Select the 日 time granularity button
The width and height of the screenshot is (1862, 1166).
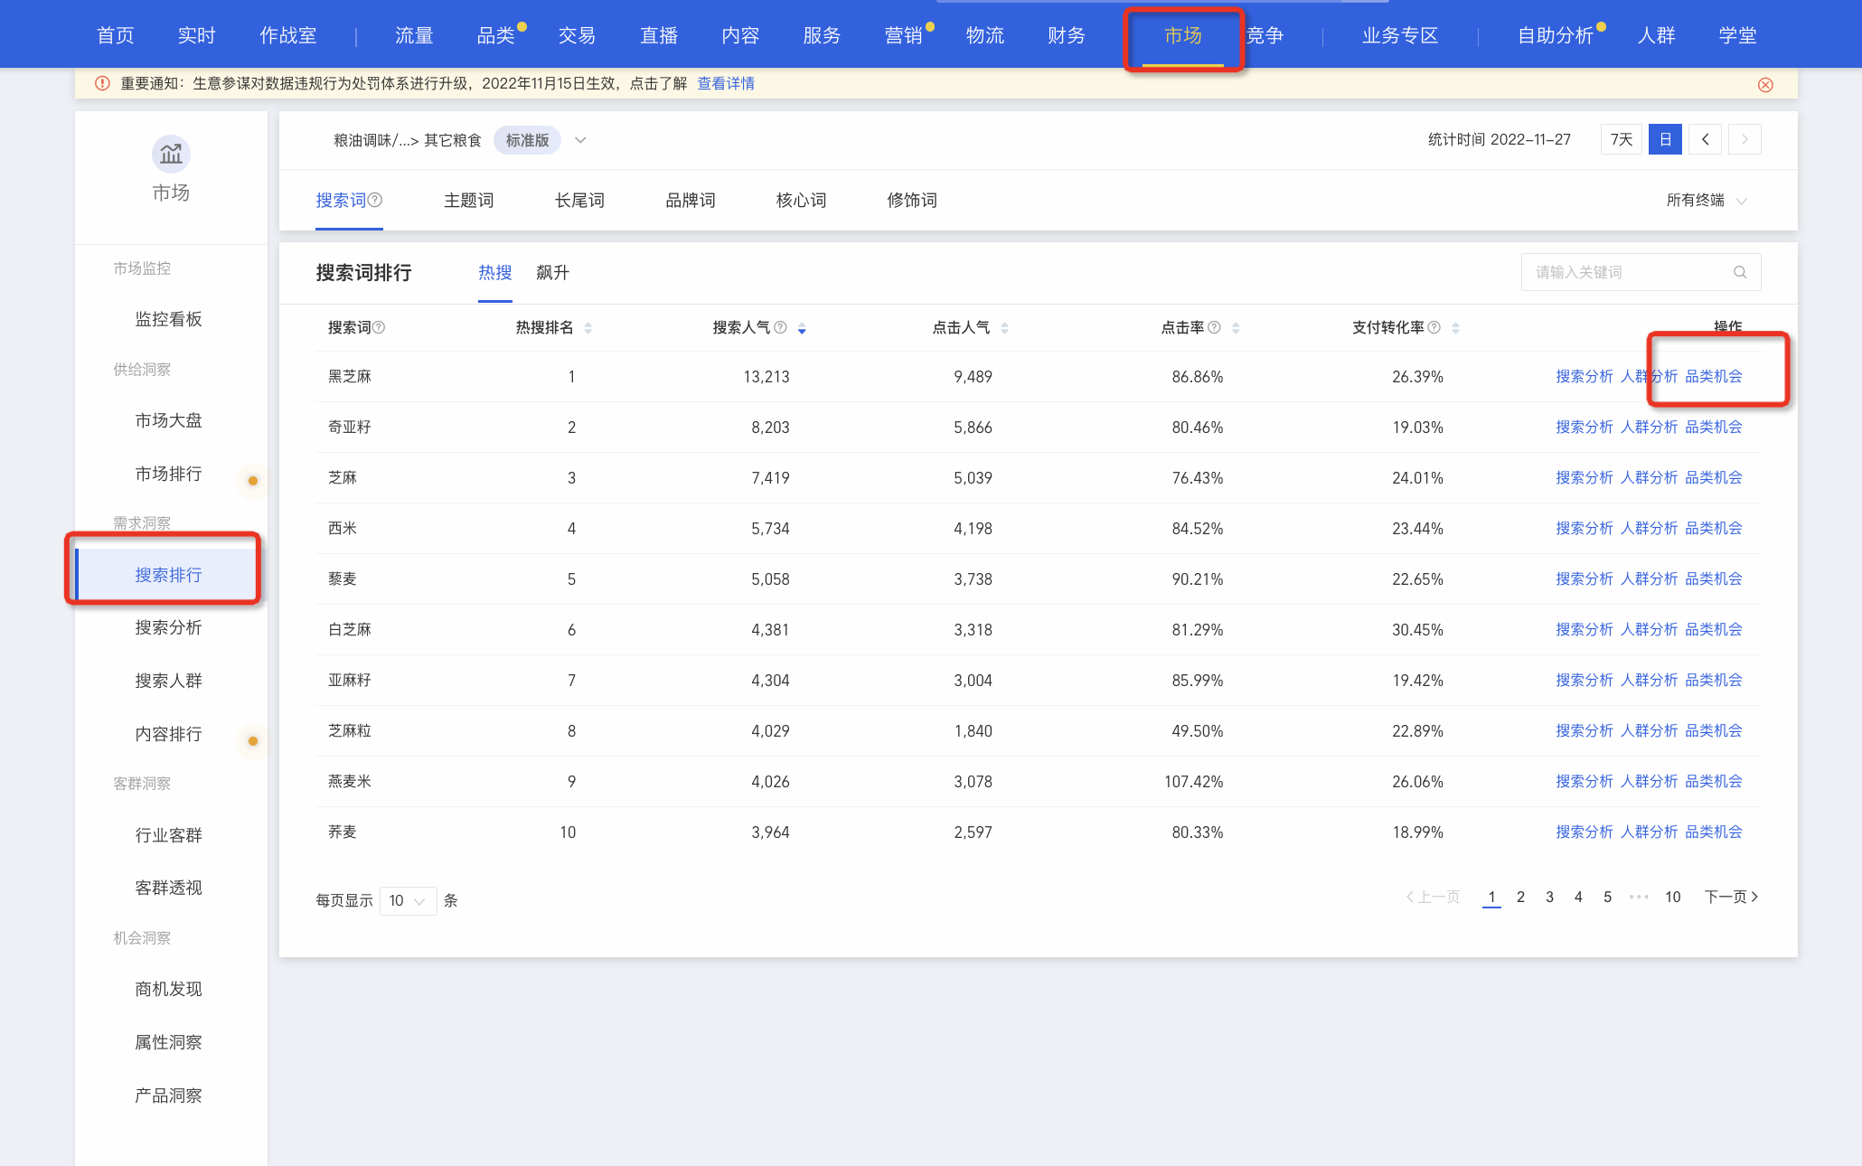[1665, 139]
